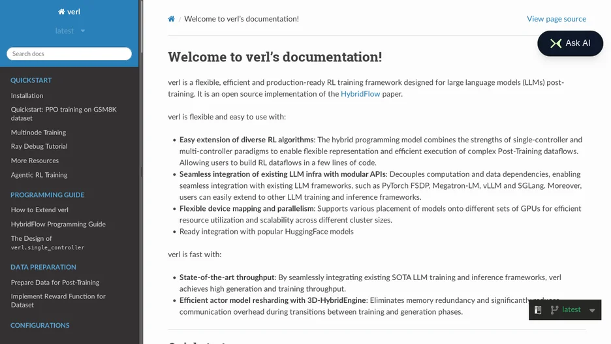
Task: Click the verl home icon in sidebar header
Action: (x=61, y=12)
